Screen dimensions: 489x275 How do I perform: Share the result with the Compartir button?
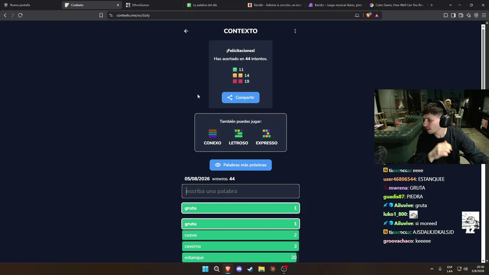[241, 97]
